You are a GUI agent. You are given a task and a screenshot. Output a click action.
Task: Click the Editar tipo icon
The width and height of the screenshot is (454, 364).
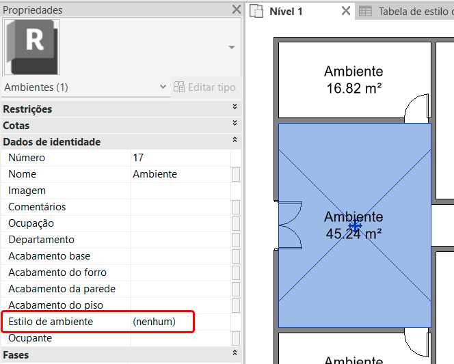pyautogui.click(x=179, y=87)
